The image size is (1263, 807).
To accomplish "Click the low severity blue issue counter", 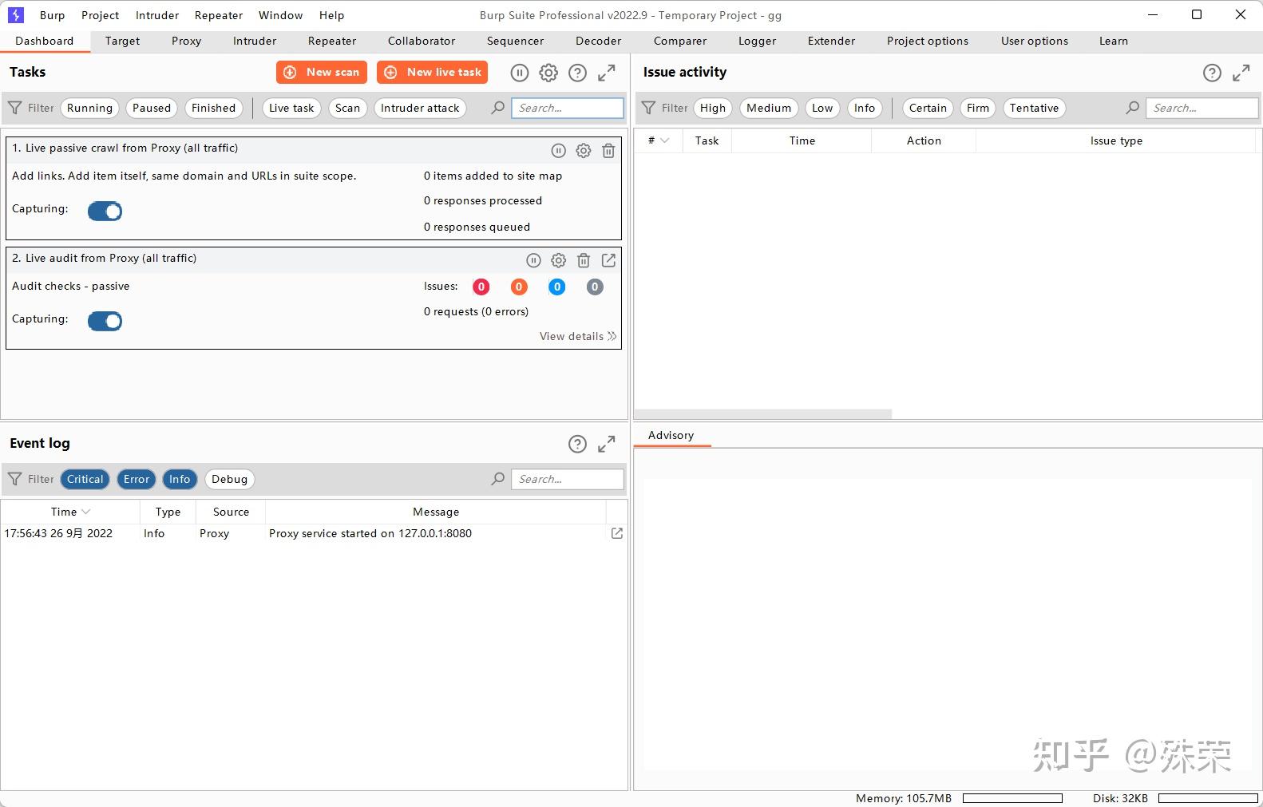I will point(557,287).
